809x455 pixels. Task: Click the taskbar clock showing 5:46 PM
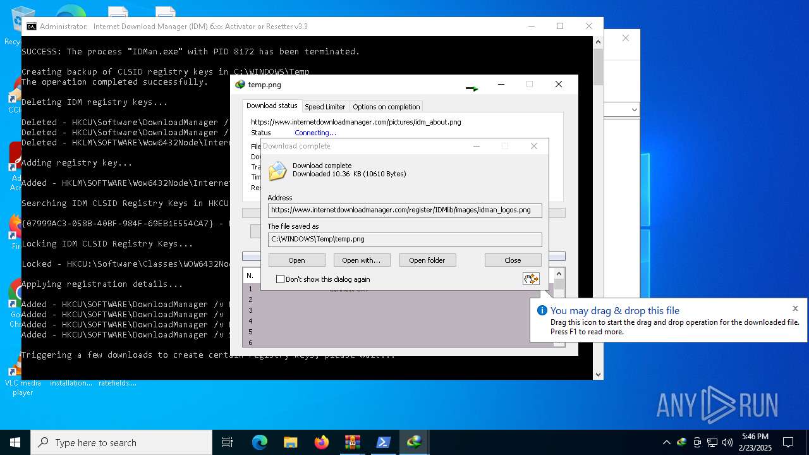tap(755, 442)
